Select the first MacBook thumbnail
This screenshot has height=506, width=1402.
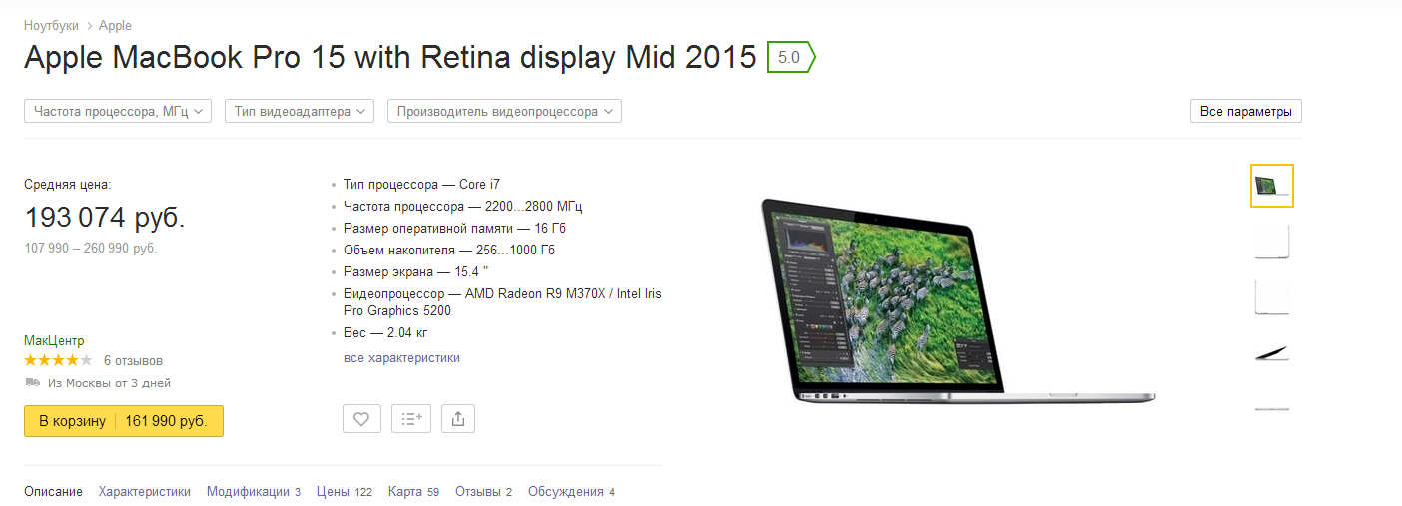pyautogui.click(x=1272, y=186)
